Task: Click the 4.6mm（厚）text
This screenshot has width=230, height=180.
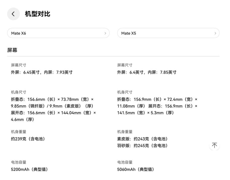Action: tap(22, 120)
